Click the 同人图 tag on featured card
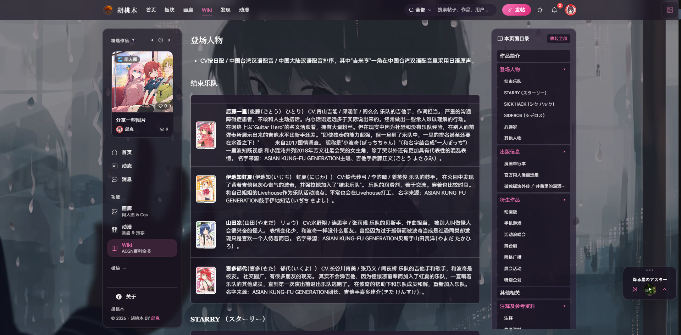The width and height of the screenshot is (681, 335). click(x=128, y=60)
